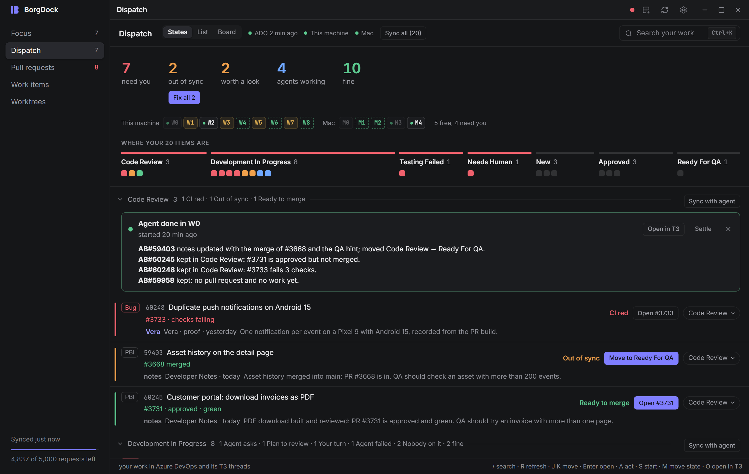This screenshot has height=474, width=749.
Task: Select Dispatch in the sidebar
Action: tap(55, 50)
